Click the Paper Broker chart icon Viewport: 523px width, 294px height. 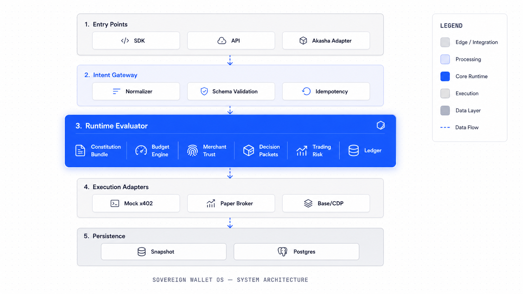point(211,203)
